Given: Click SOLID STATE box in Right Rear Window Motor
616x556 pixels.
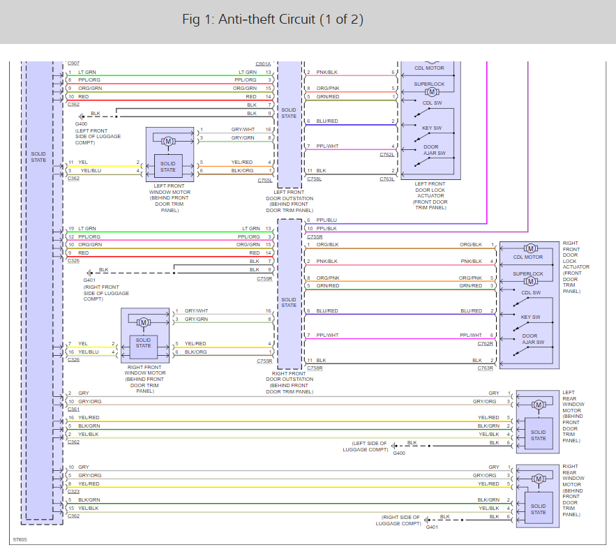Looking at the screenshot, I should pos(538,509).
